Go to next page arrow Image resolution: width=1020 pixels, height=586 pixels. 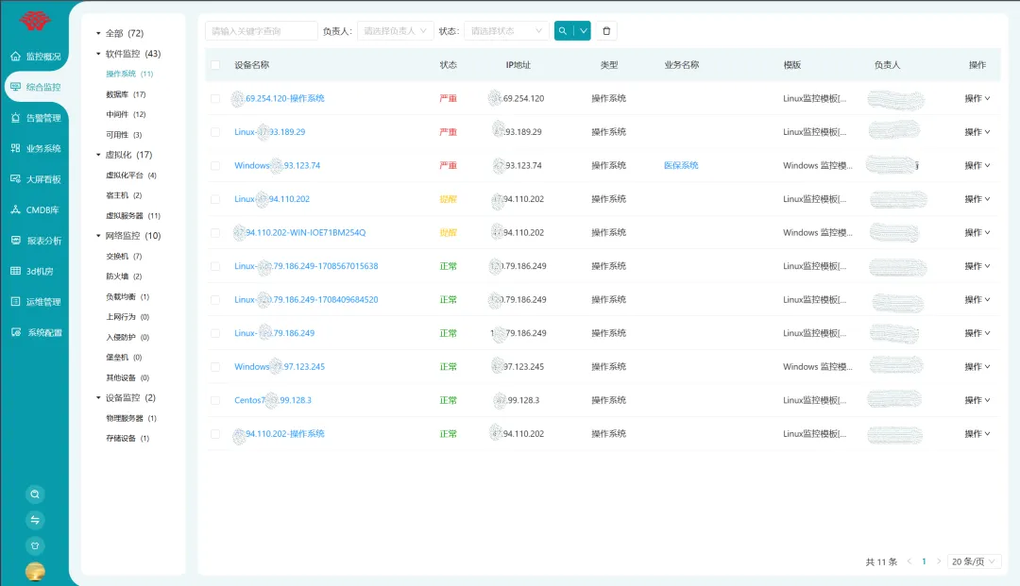click(939, 561)
